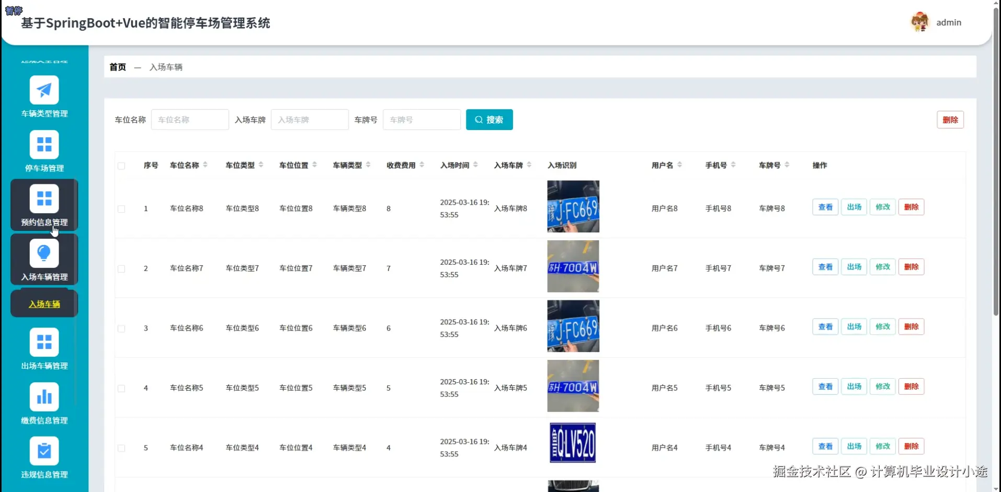Image resolution: width=1001 pixels, height=492 pixels.
Task: Check the checkbox for row 3
Action: 121,329
